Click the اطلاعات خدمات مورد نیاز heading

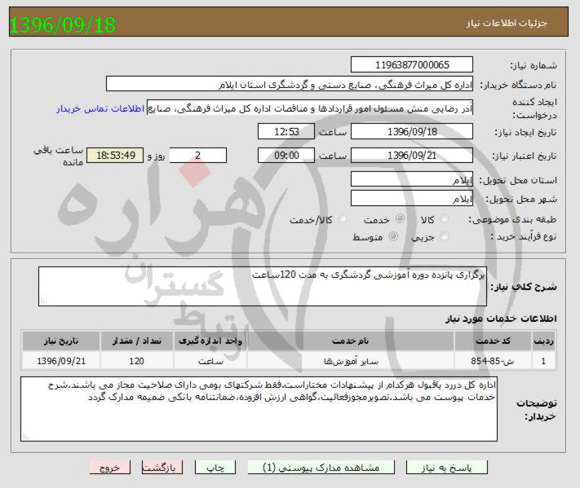coord(501,319)
